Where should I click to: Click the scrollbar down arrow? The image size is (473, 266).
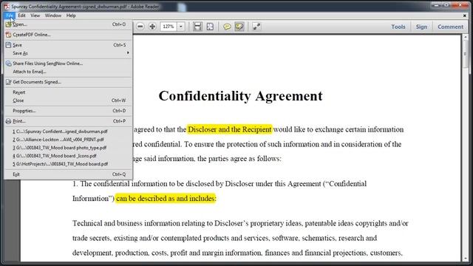pos(465,258)
